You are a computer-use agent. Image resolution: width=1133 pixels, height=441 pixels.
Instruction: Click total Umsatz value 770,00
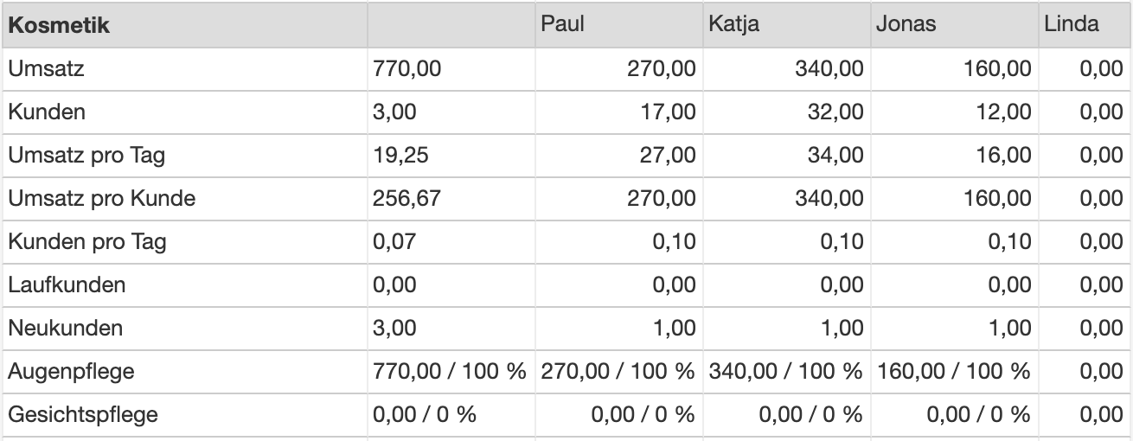click(406, 68)
